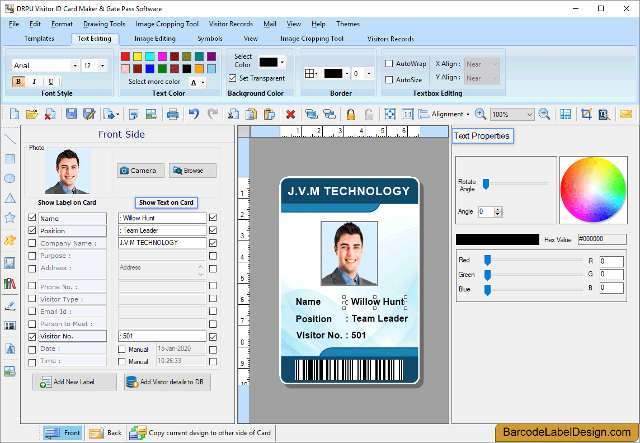The width and height of the screenshot is (640, 443).
Task: Switch to the Image Editing tab
Action: pos(155,39)
